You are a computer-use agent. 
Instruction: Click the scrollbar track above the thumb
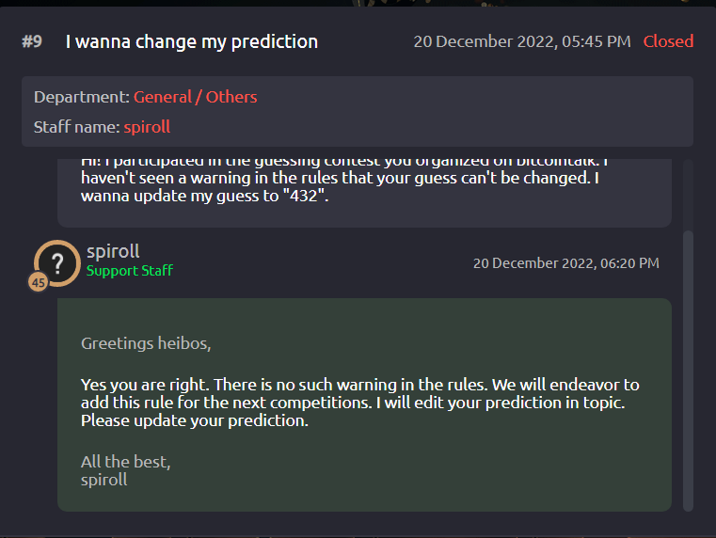(688, 195)
